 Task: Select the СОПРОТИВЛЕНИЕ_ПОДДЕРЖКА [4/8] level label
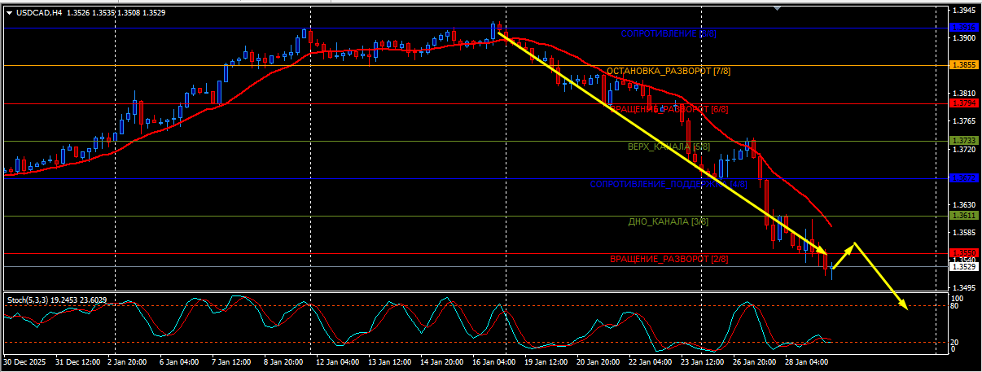(x=669, y=184)
